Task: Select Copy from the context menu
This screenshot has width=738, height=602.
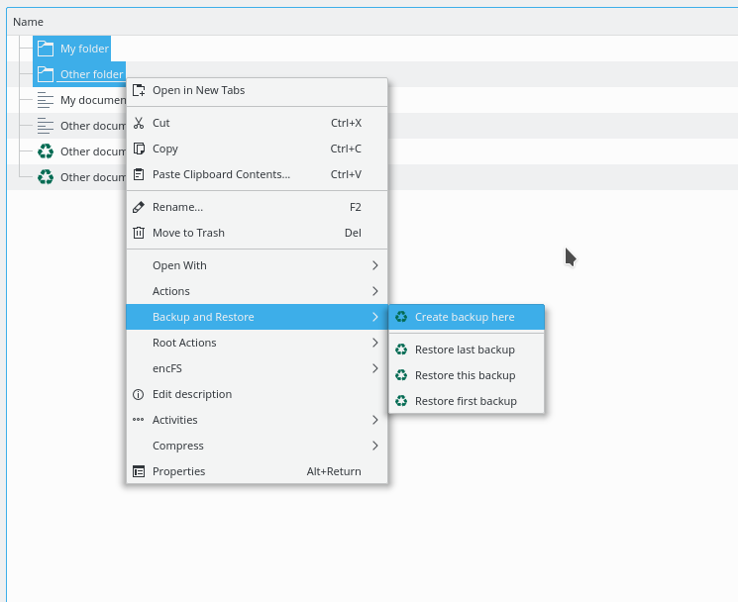Action: click(x=257, y=149)
